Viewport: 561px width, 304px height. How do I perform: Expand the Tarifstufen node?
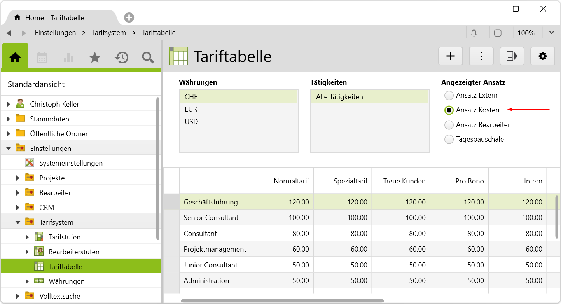[27, 237]
